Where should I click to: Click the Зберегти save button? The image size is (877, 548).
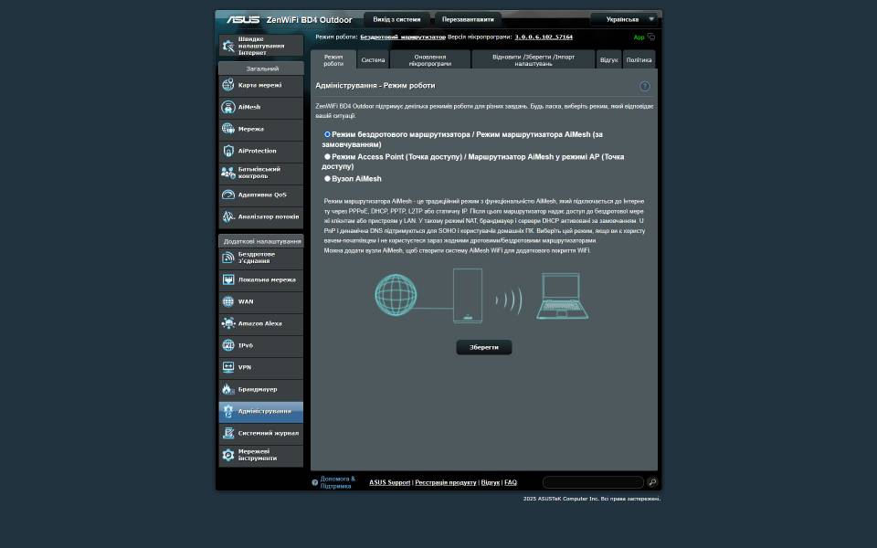[484, 348]
